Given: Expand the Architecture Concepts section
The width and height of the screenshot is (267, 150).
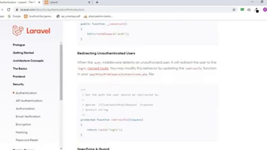Looking at the screenshot, I should pyautogui.click(x=28, y=61).
